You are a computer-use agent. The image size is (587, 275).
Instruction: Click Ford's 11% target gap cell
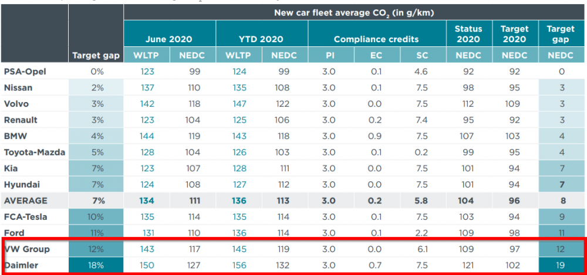pyautogui.click(x=96, y=233)
